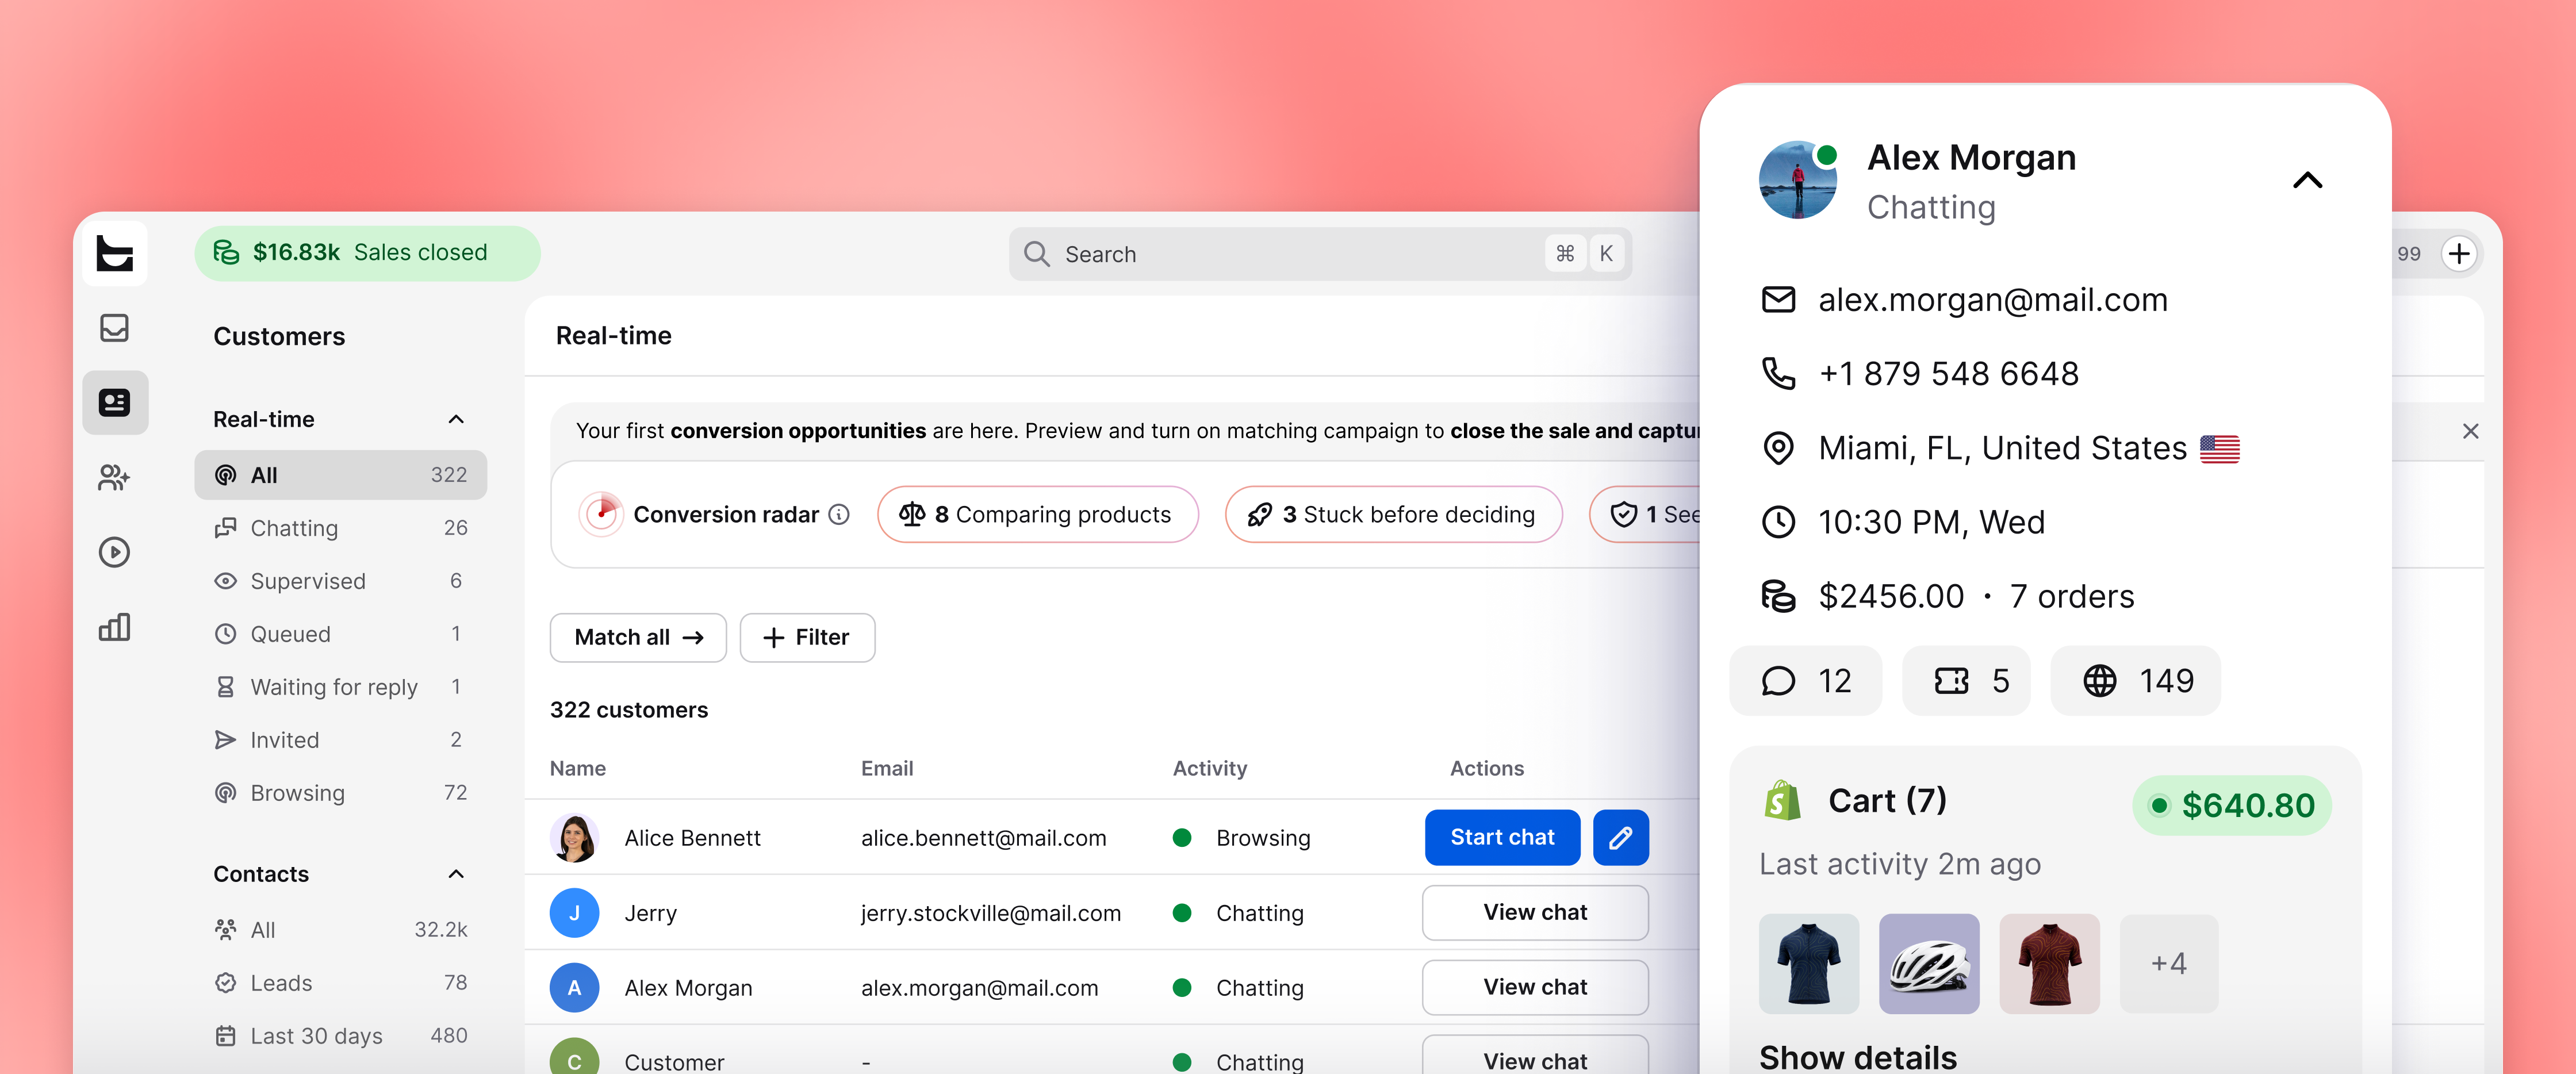Image resolution: width=2576 pixels, height=1074 pixels.
Task: Expand Show details in Cart panel
Action: (1857, 1057)
